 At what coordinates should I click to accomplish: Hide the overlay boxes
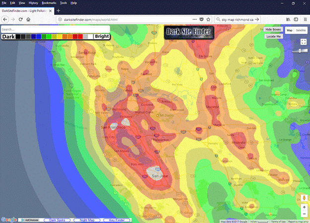click(x=273, y=30)
